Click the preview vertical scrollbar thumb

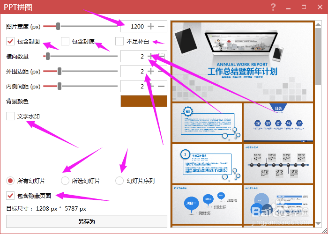point(318,57)
